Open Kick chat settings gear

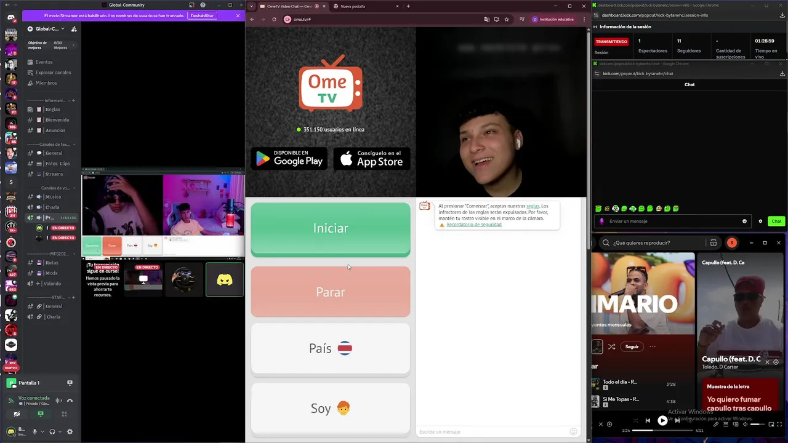(760, 221)
